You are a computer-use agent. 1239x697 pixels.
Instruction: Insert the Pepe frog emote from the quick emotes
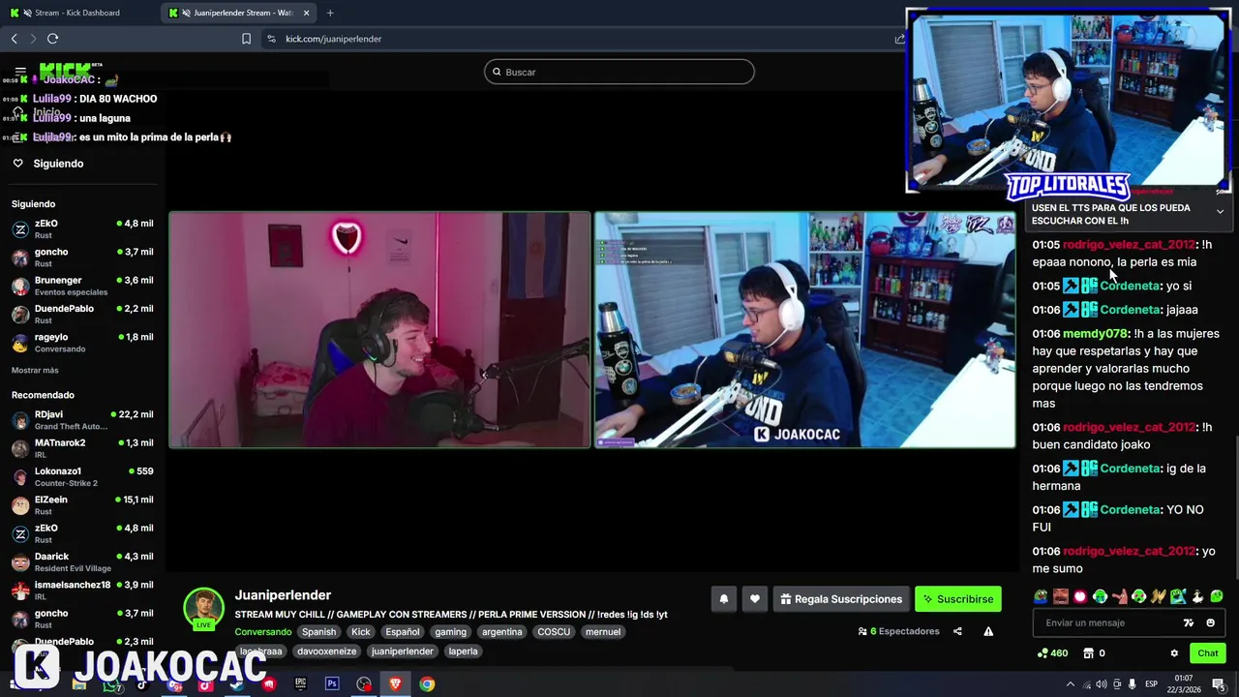(x=1041, y=596)
